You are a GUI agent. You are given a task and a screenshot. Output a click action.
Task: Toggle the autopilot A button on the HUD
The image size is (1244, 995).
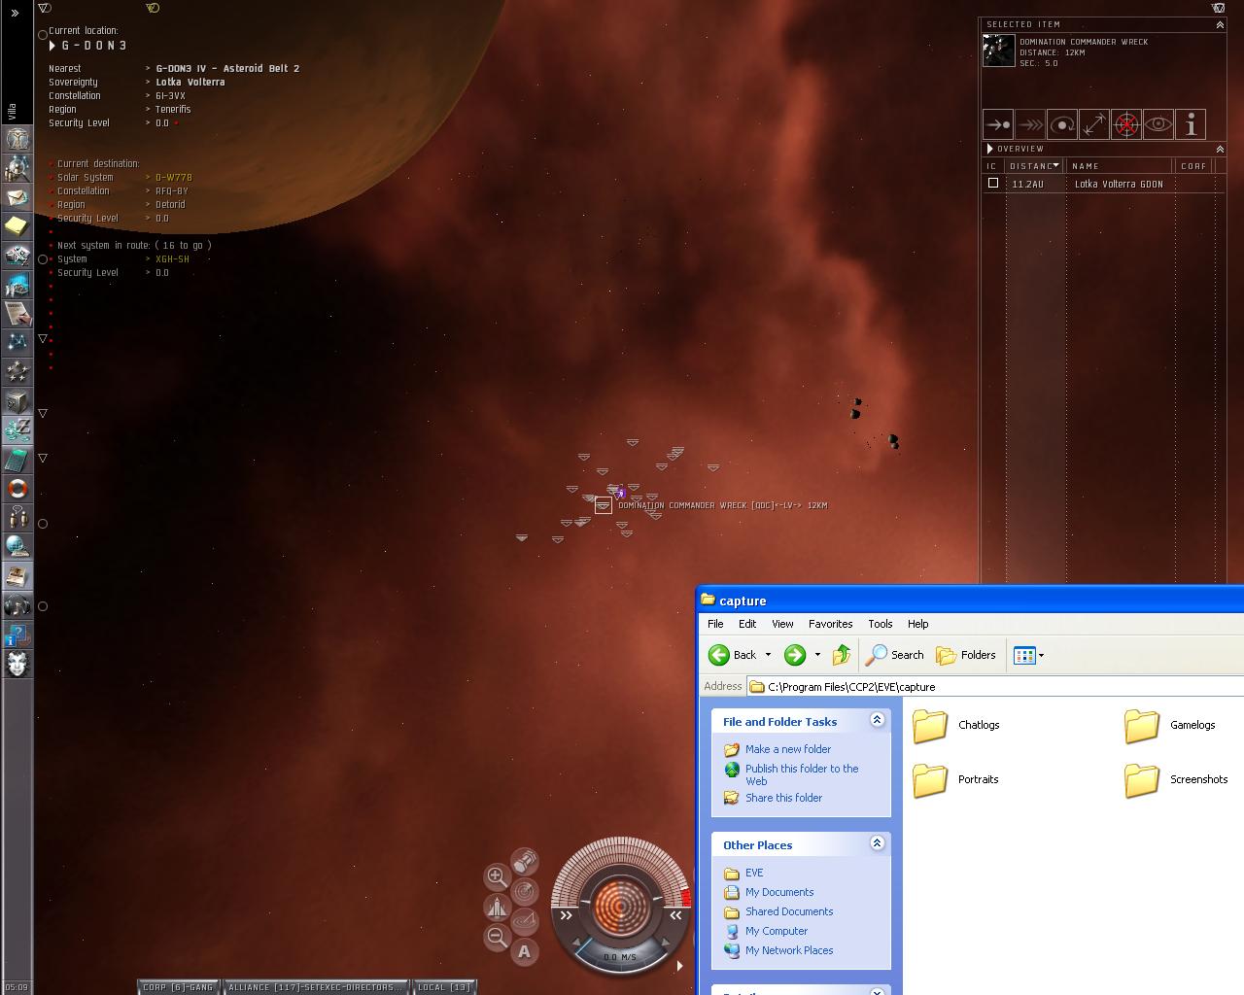[525, 951]
